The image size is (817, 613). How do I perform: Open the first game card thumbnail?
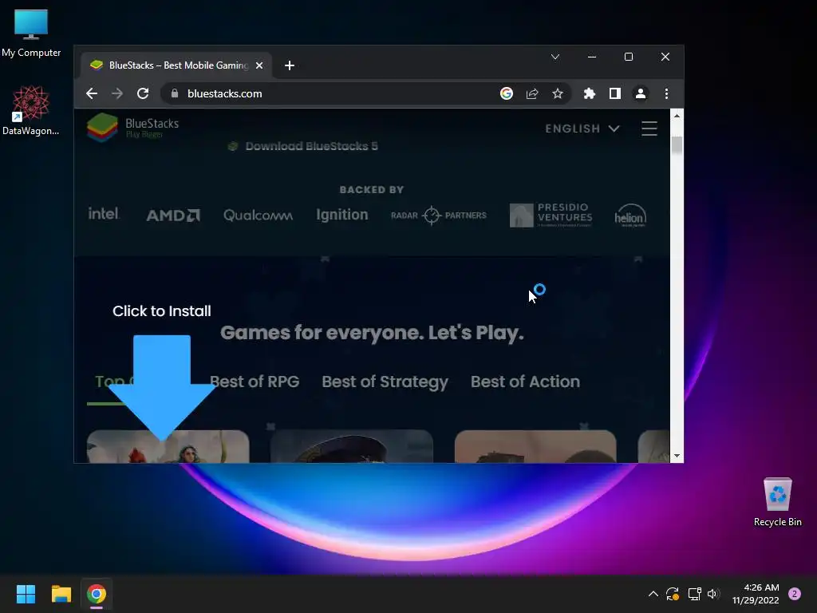[x=168, y=447]
